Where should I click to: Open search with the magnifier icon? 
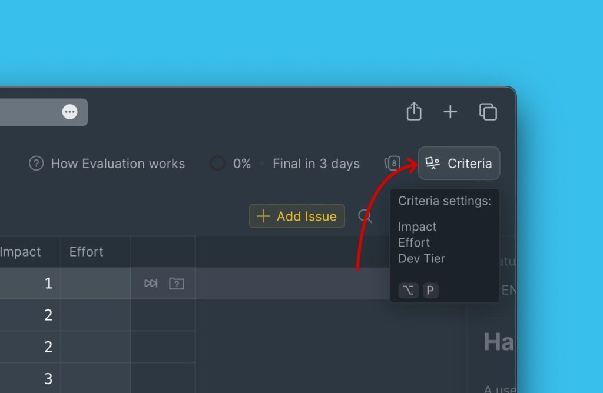[365, 217]
